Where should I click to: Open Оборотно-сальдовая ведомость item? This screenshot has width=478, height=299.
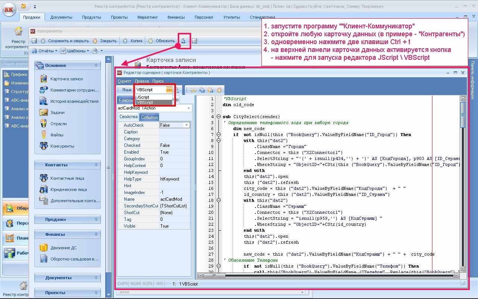pos(69,259)
